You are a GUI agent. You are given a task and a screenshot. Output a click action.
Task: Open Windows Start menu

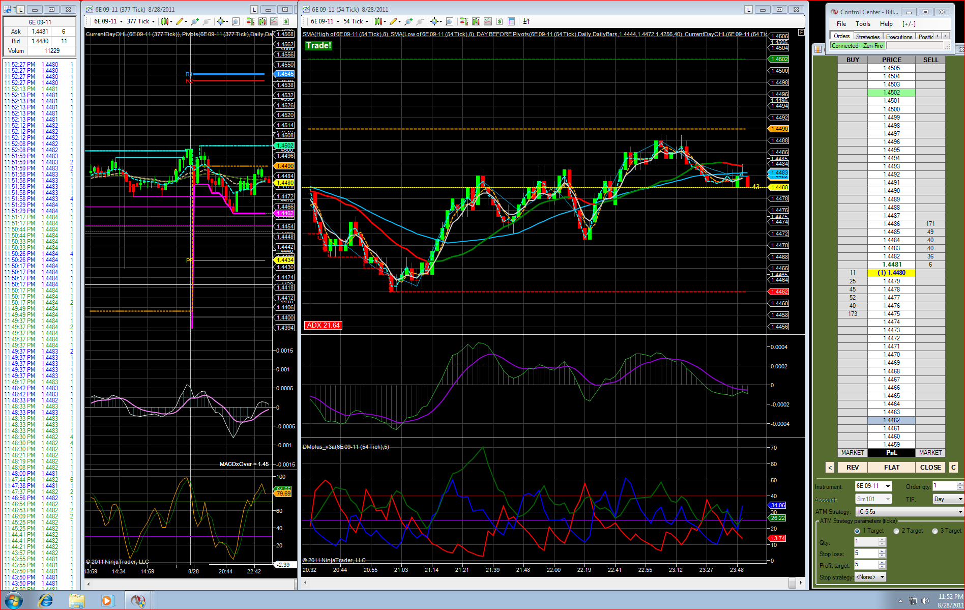(13, 600)
